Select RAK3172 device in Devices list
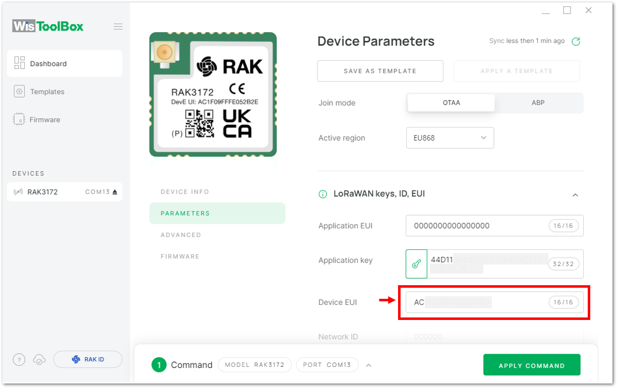This screenshot has height=388, width=617. tap(65, 192)
